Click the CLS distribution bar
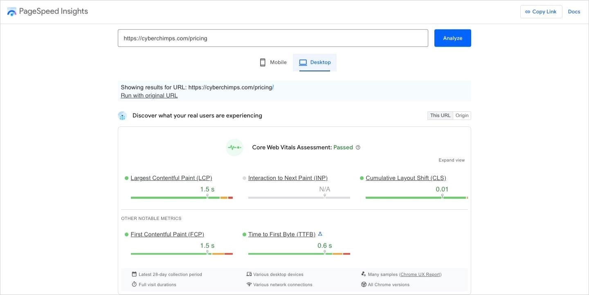 [417, 198]
